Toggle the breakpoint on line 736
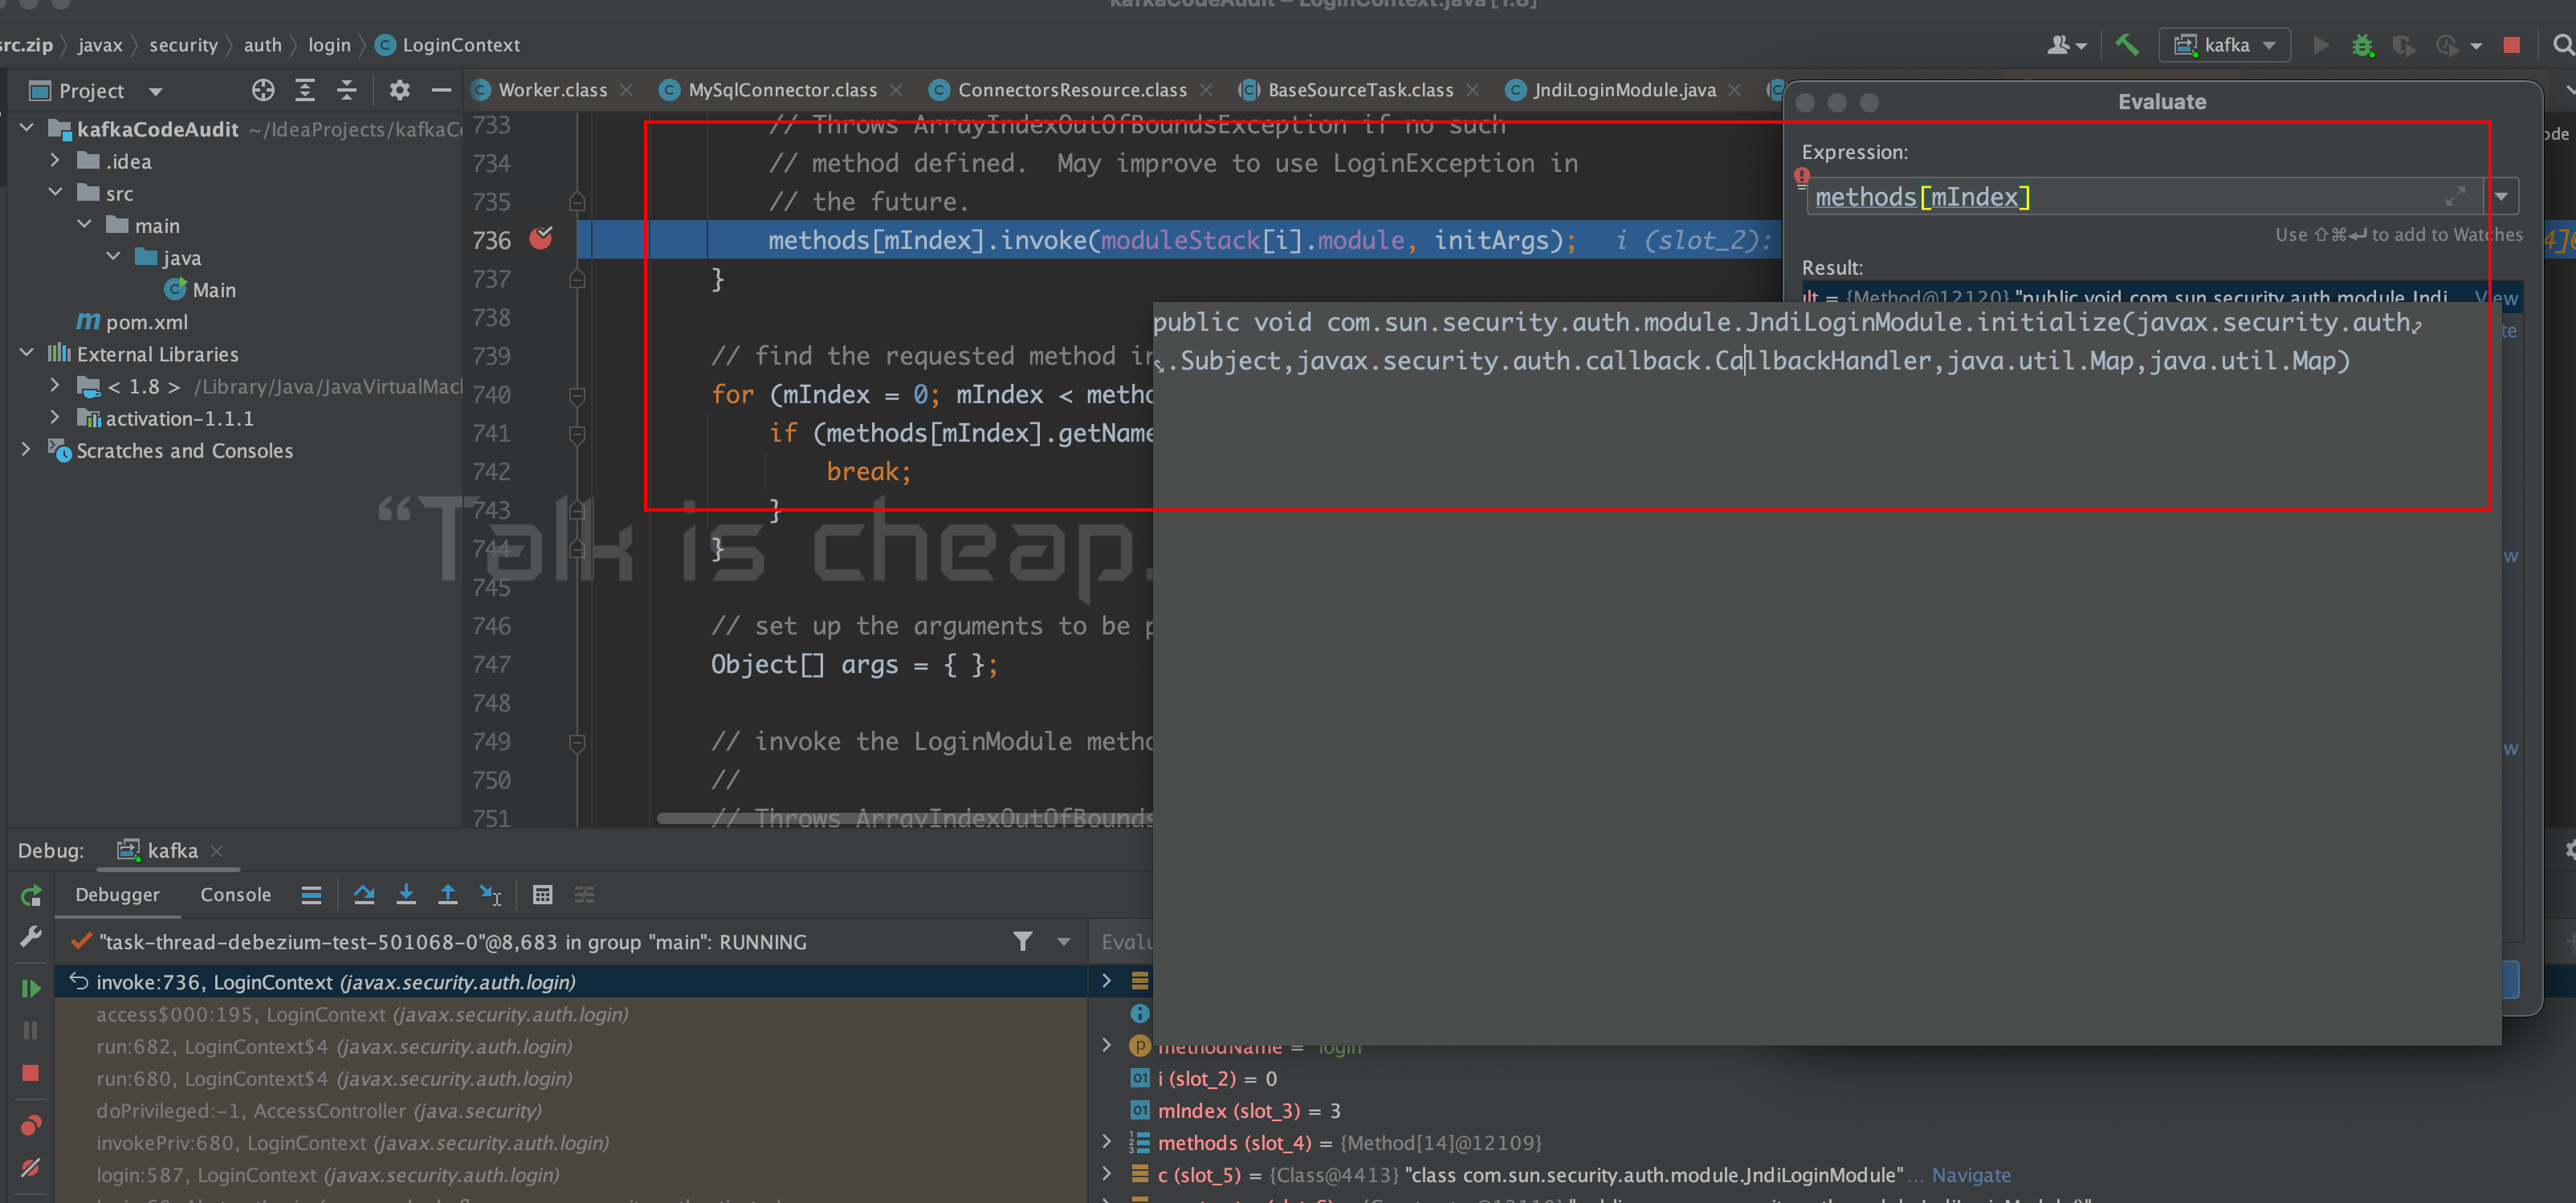2576x1203 pixels. [x=541, y=239]
